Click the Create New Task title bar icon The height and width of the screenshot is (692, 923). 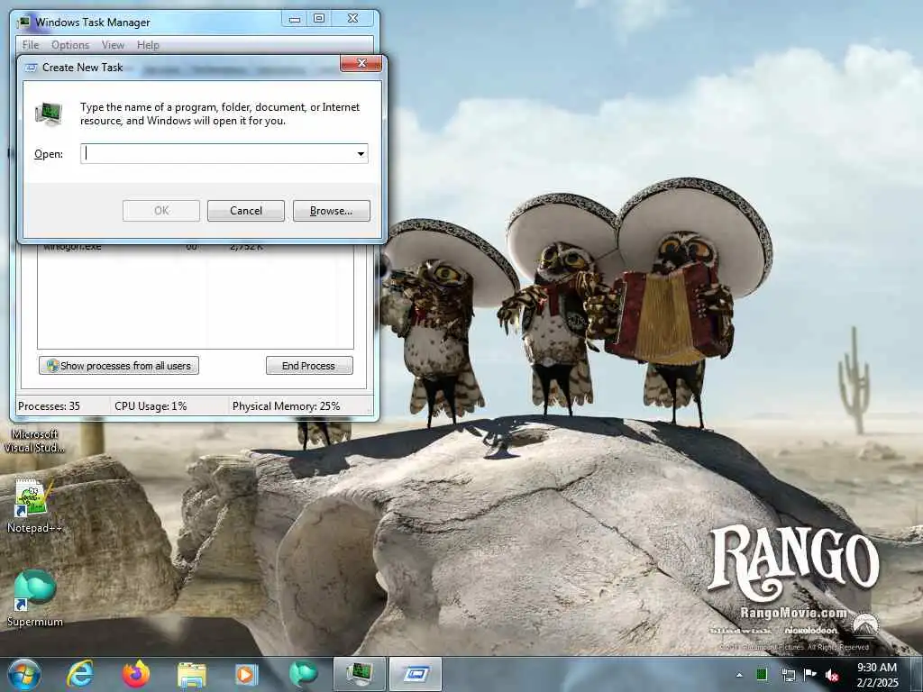(x=31, y=68)
